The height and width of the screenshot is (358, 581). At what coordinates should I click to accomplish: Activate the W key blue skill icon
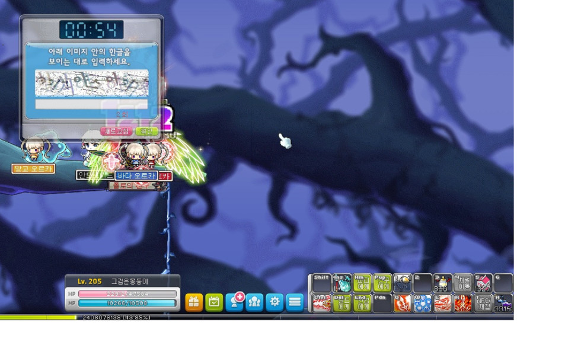point(422,303)
